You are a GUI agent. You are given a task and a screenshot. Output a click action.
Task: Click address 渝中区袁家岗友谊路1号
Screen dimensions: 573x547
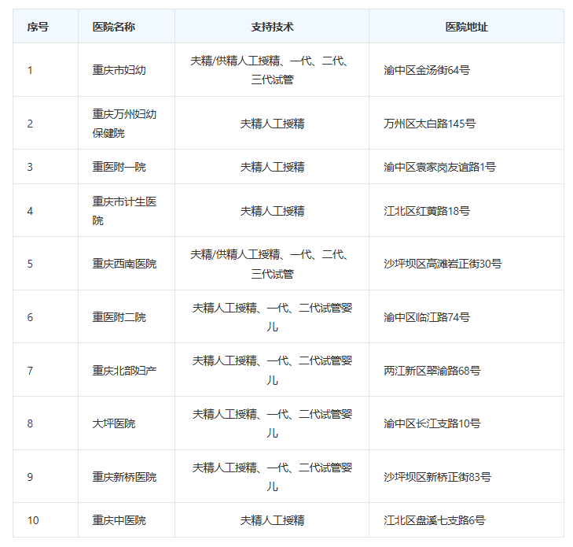[x=439, y=167]
